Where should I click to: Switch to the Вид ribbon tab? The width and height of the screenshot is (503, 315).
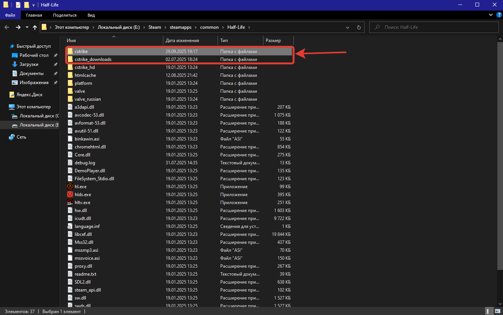(91, 15)
